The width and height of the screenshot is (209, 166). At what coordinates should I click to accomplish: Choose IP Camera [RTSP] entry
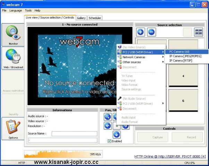187,61
